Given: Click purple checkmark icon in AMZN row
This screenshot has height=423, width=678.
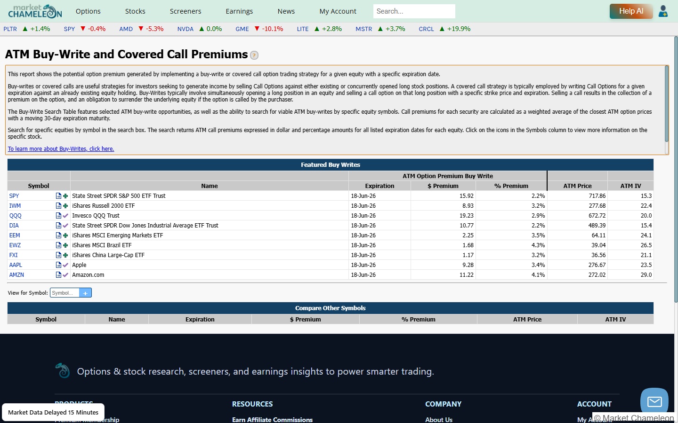Looking at the screenshot, I should 65,275.
